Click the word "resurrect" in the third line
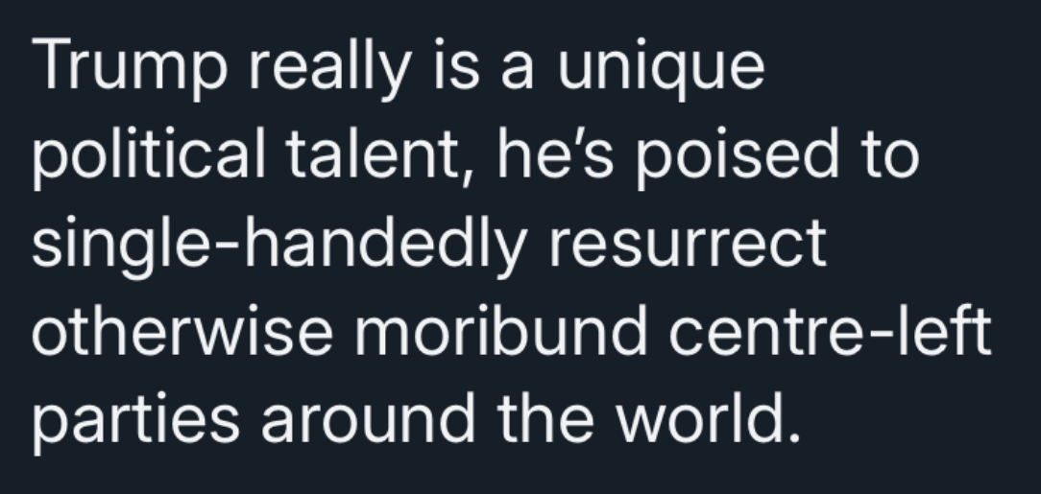Image resolution: width=1041 pixels, height=494 pixels. click(x=688, y=244)
